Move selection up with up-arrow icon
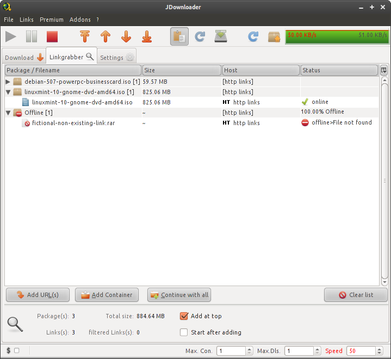The width and height of the screenshot is (391, 359). click(105, 36)
